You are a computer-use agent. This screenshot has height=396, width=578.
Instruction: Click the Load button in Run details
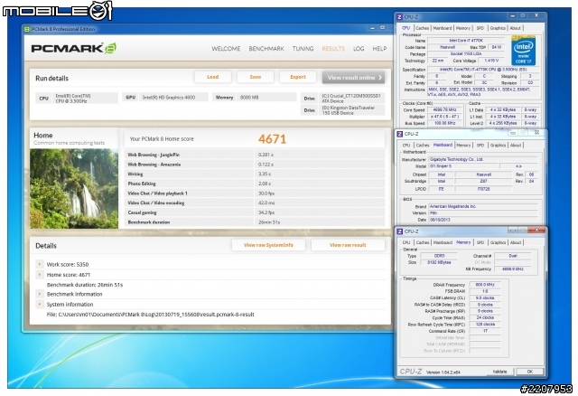(213, 77)
